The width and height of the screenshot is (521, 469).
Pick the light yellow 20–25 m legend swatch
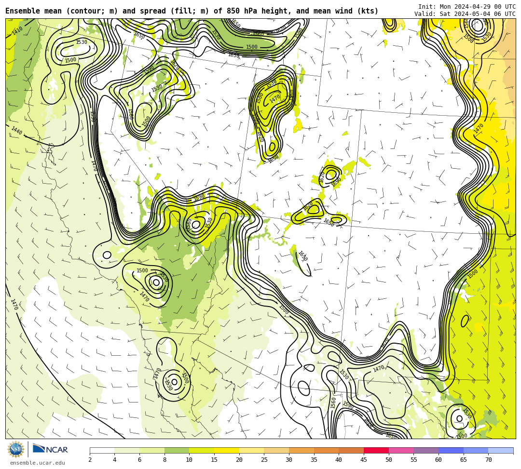pos(251,450)
